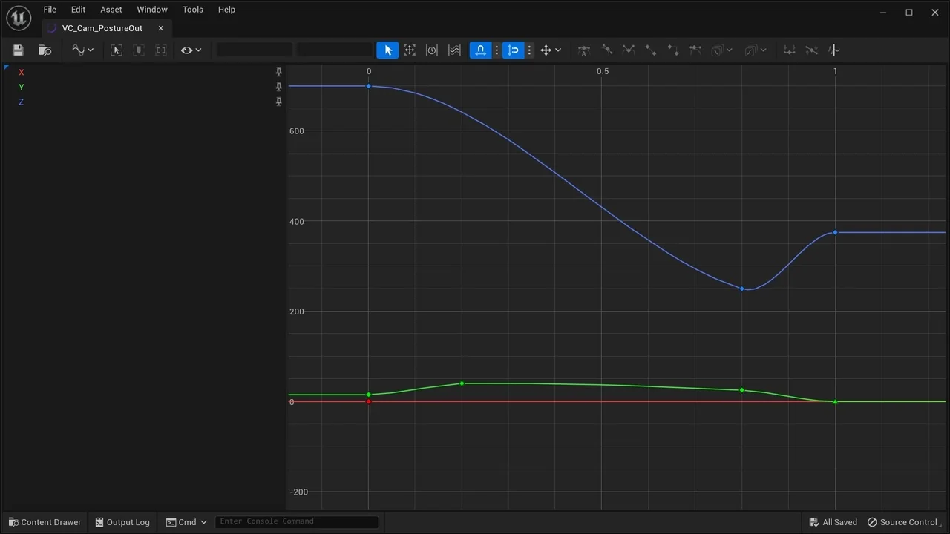Open the Asset menu
The image size is (950, 534).
(x=111, y=10)
